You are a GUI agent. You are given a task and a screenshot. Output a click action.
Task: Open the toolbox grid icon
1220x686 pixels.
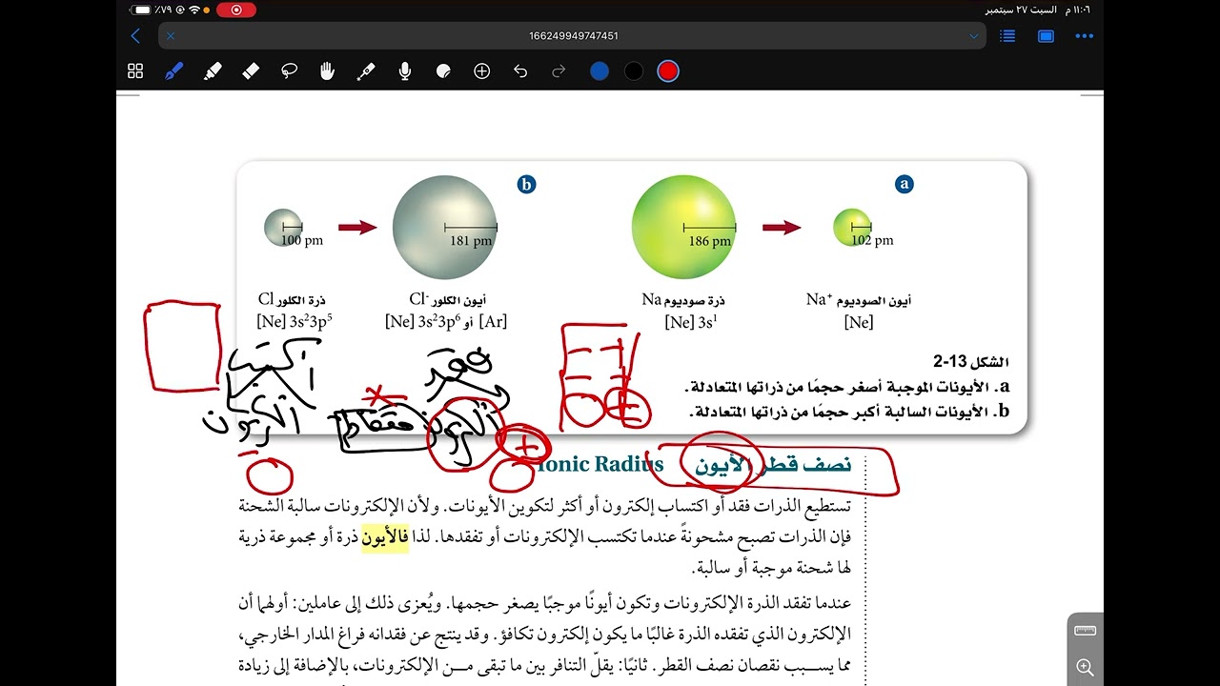point(135,71)
